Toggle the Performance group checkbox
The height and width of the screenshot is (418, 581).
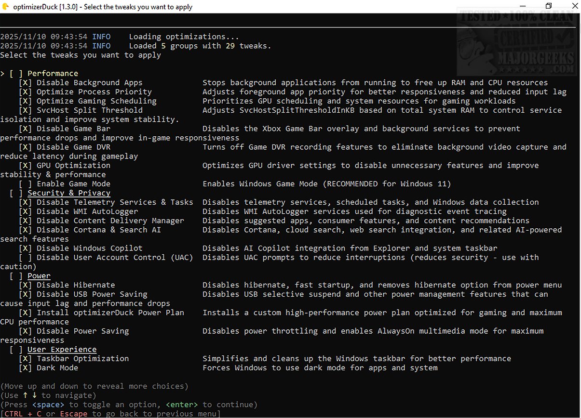point(16,74)
